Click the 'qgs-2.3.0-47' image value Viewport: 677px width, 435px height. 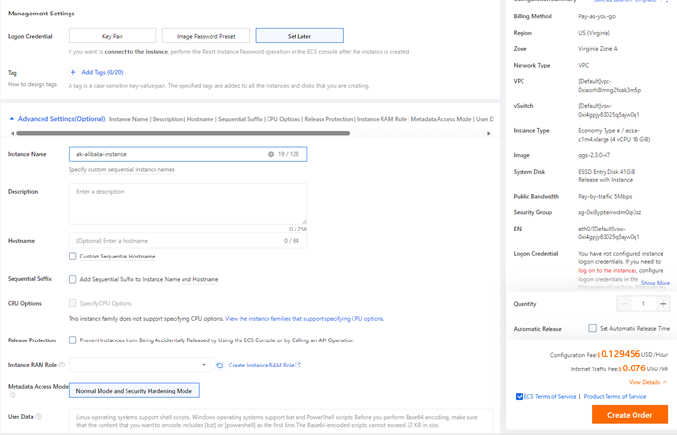pyautogui.click(x=595, y=155)
